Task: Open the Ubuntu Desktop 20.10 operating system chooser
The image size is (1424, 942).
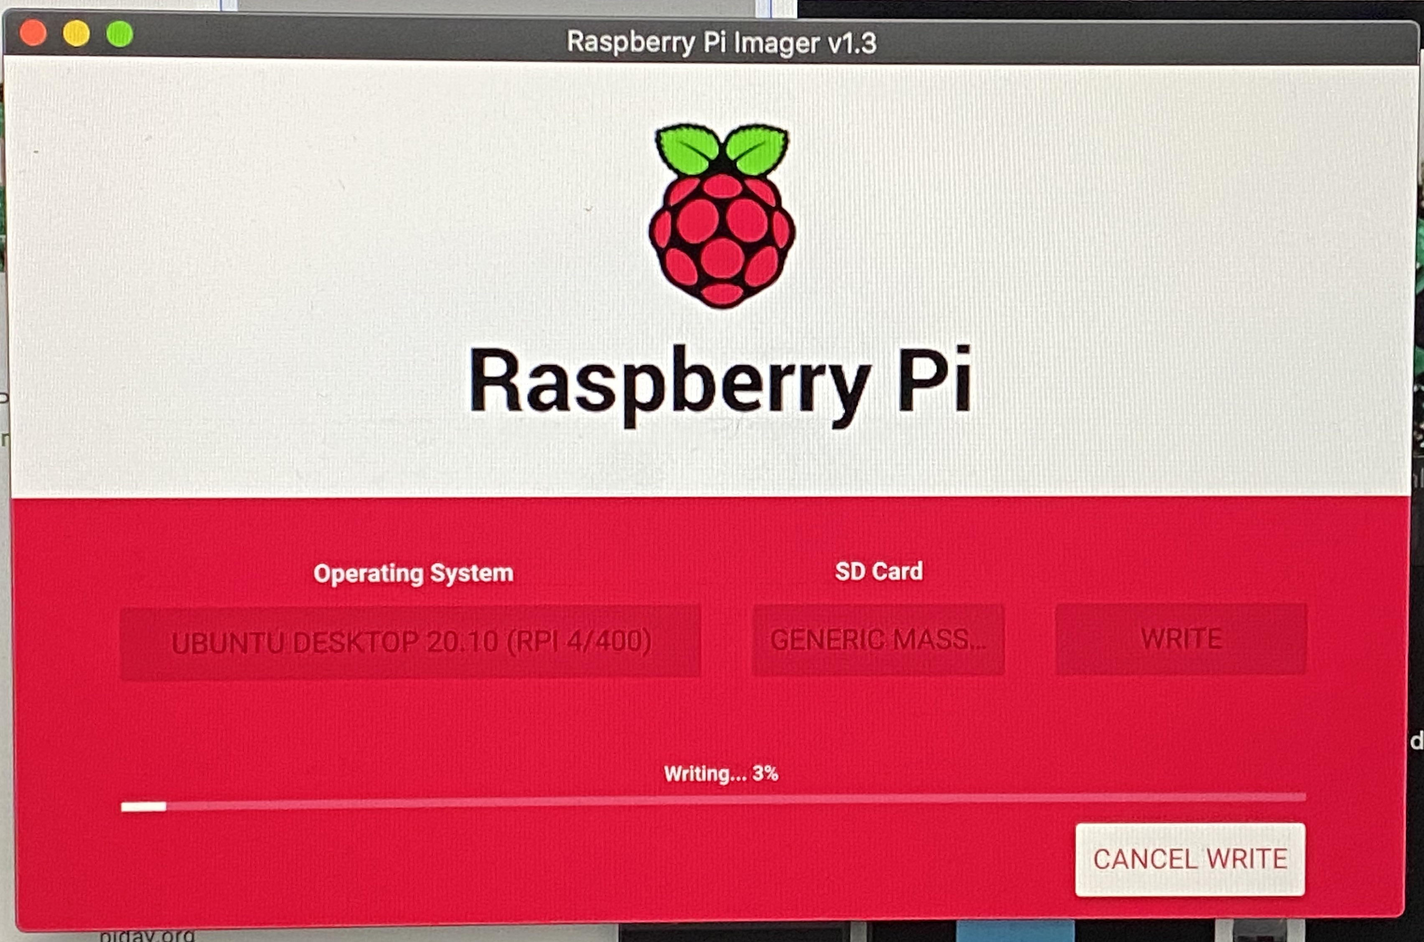Action: 411,642
